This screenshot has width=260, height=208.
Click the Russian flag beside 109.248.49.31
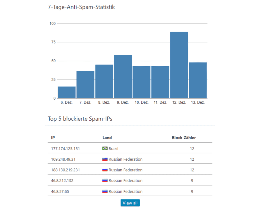[105, 159]
